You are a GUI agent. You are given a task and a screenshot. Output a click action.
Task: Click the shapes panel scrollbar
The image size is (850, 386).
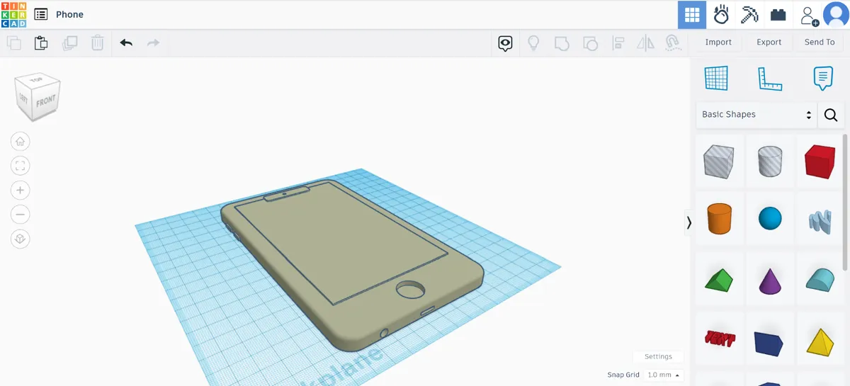pos(844,202)
